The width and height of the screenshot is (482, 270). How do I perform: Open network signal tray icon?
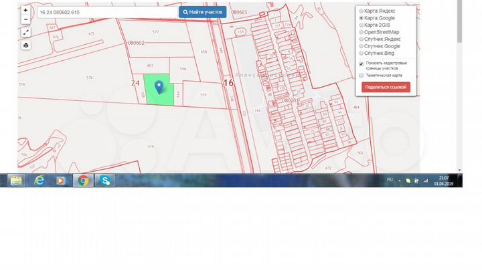pos(426,180)
